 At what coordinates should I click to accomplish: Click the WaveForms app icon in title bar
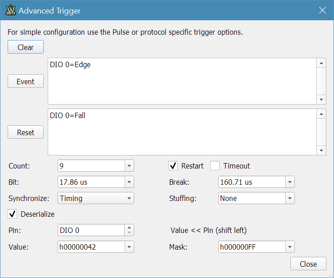pos(11,10)
